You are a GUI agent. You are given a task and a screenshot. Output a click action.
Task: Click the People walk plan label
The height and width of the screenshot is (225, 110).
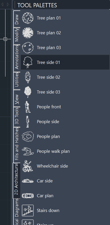(53, 151)
